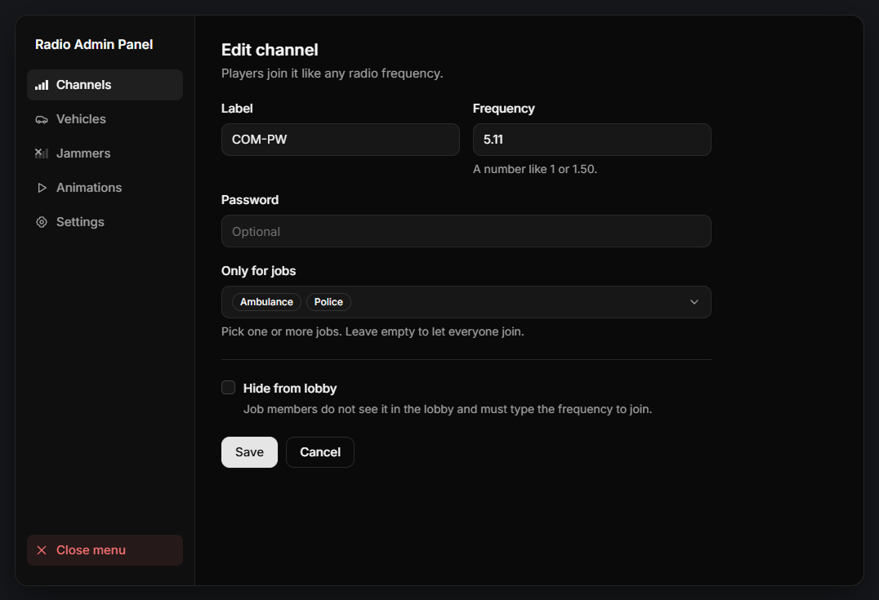This screenshot has height=600, width=879.
Task: Click the Jammers crossed signal icon
Action: (42, 153)
